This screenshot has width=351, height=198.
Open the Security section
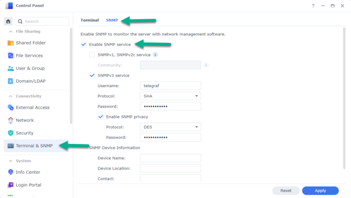[x=24, y=133]
